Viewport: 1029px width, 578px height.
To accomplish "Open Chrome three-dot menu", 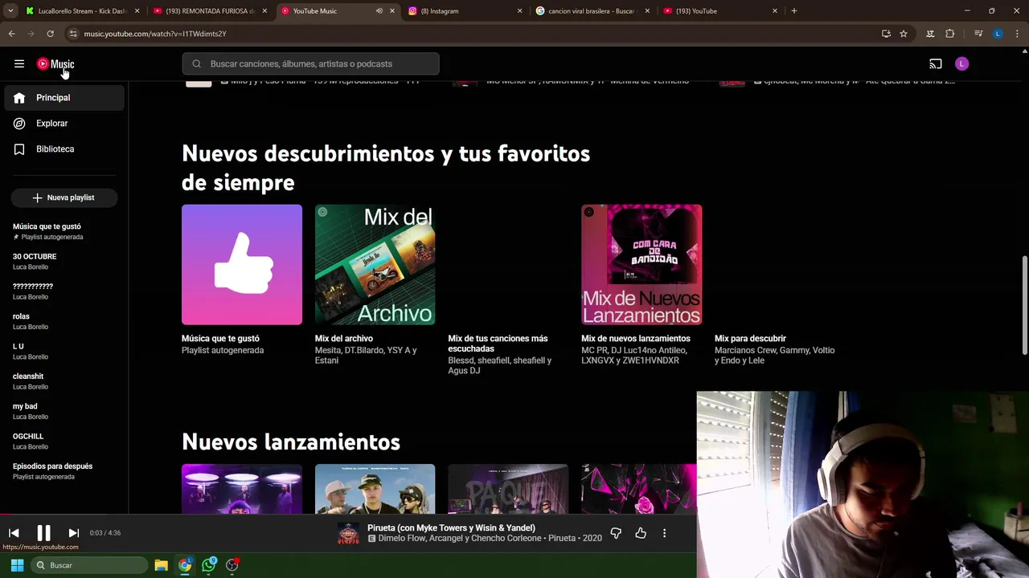I will (1017, 34).
